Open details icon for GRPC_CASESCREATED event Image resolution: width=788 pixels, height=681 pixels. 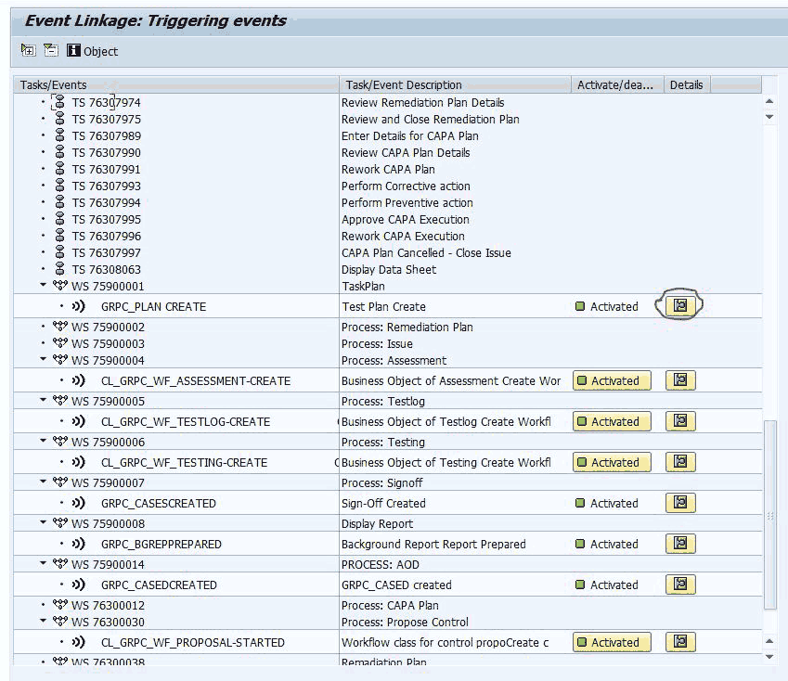680,503
